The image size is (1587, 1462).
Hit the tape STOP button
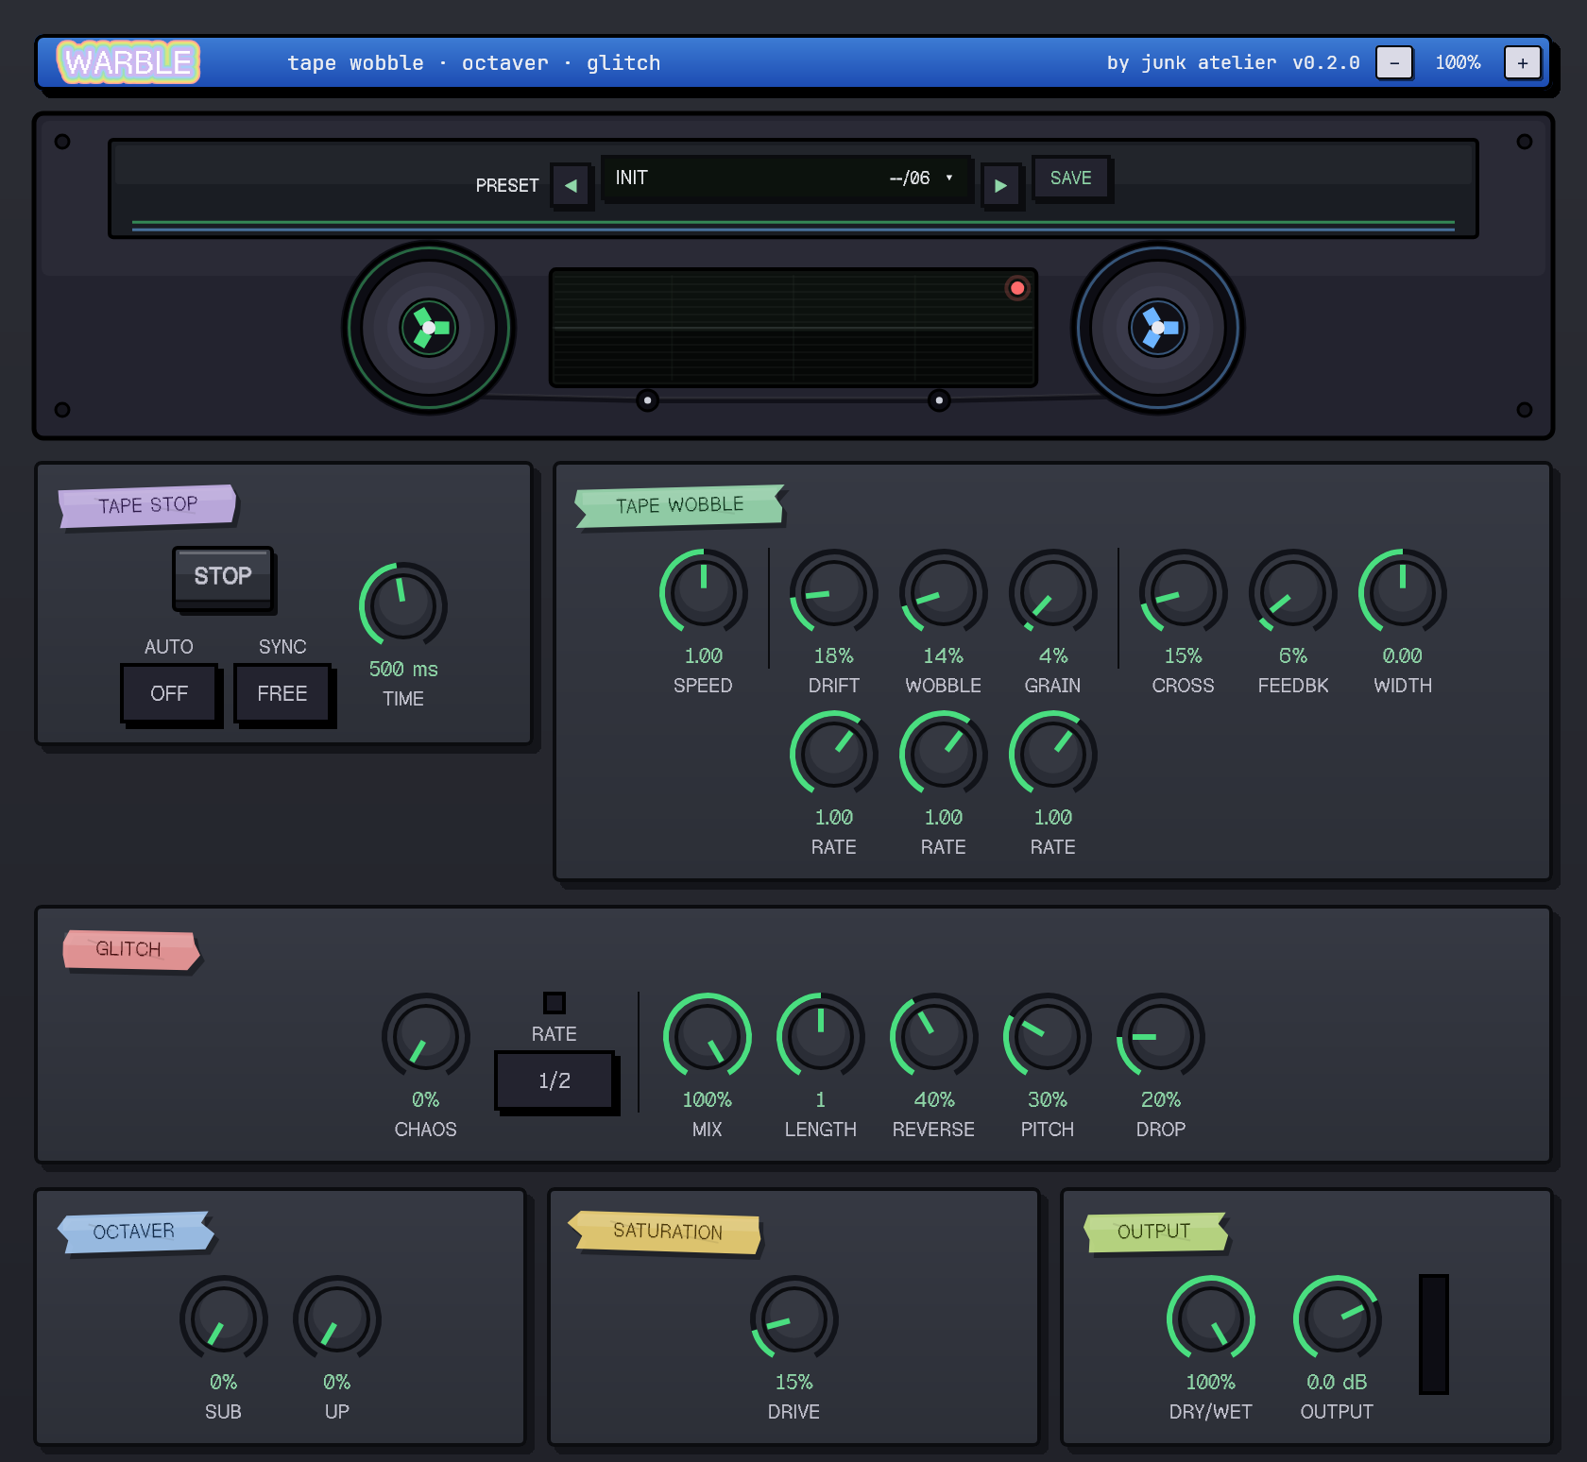pos(223,576)
